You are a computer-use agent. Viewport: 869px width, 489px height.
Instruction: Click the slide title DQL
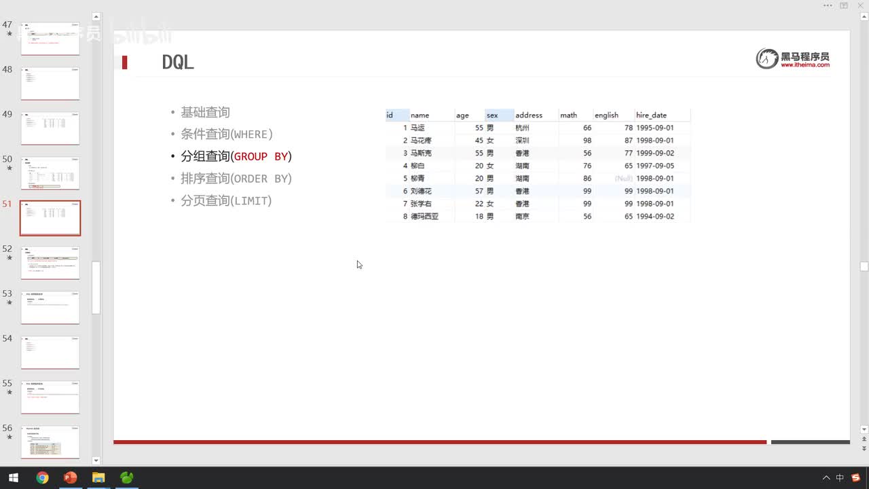coord(178,62)
